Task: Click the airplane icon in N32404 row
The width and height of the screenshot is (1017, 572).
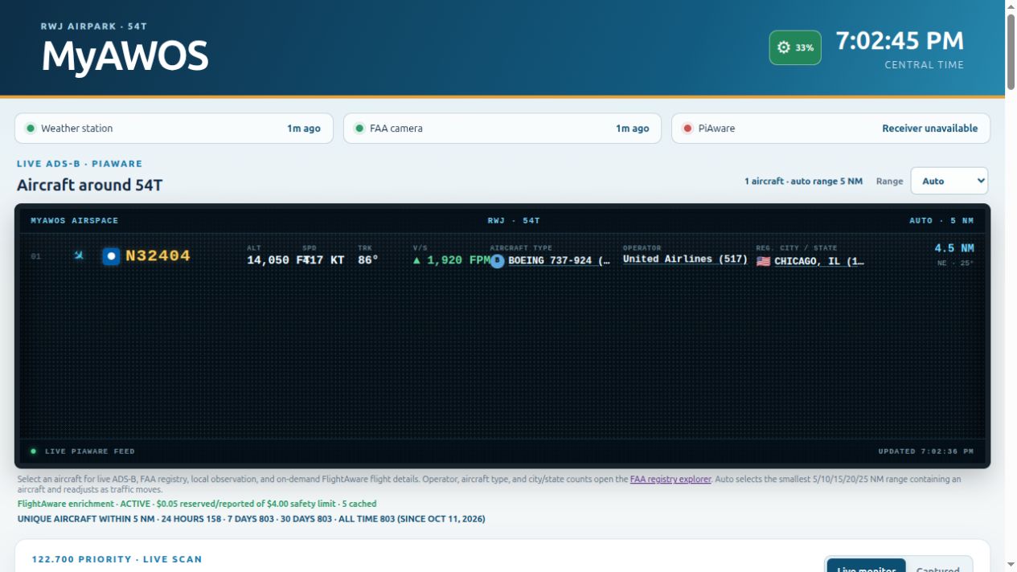Action: pyautogui.click(x=79, y=255)
